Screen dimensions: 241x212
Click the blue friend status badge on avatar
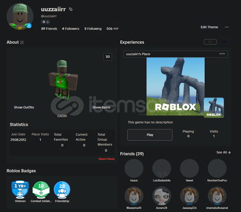(29, 26)
